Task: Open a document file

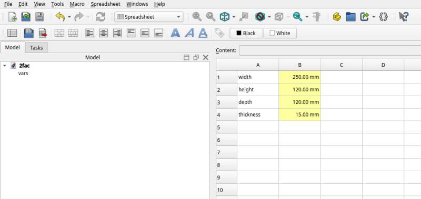Action: pyautogui.click(x=26, y=17)
